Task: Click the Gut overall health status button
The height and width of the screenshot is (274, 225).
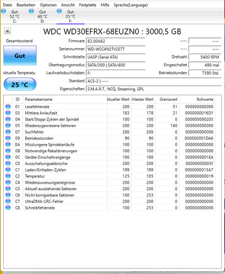Action: pyautogui.click(x=20, y=55)
